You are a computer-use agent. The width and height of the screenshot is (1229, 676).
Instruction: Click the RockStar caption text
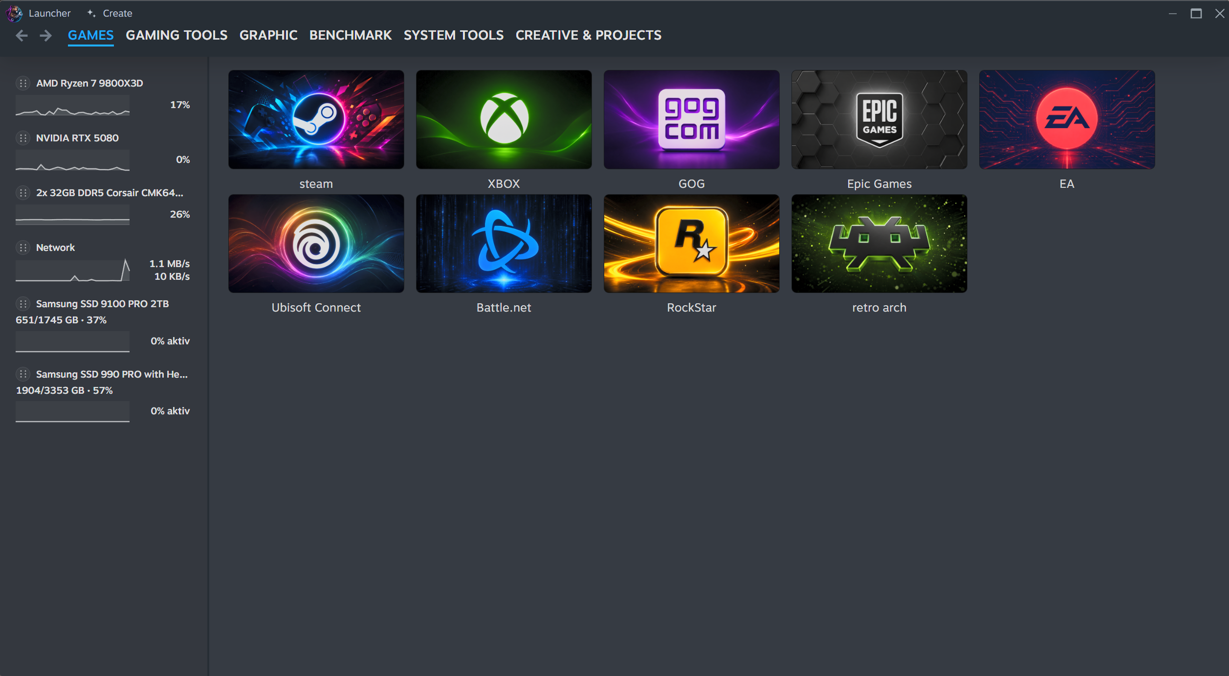[x=692, y=308]
